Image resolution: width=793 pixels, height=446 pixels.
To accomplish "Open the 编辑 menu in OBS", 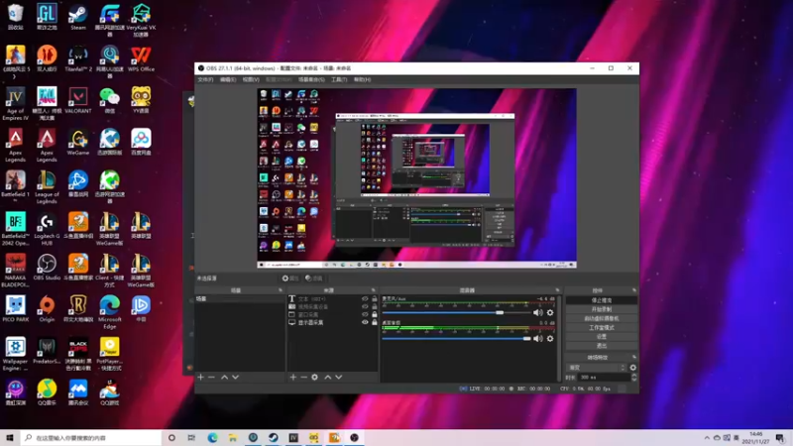I will 228,80.
